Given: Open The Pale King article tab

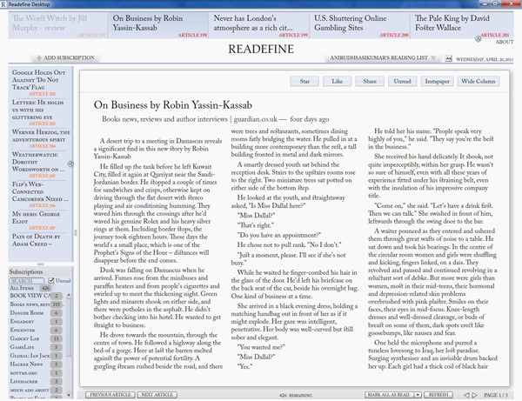Looking at the screenshot, I should point(462,25).
